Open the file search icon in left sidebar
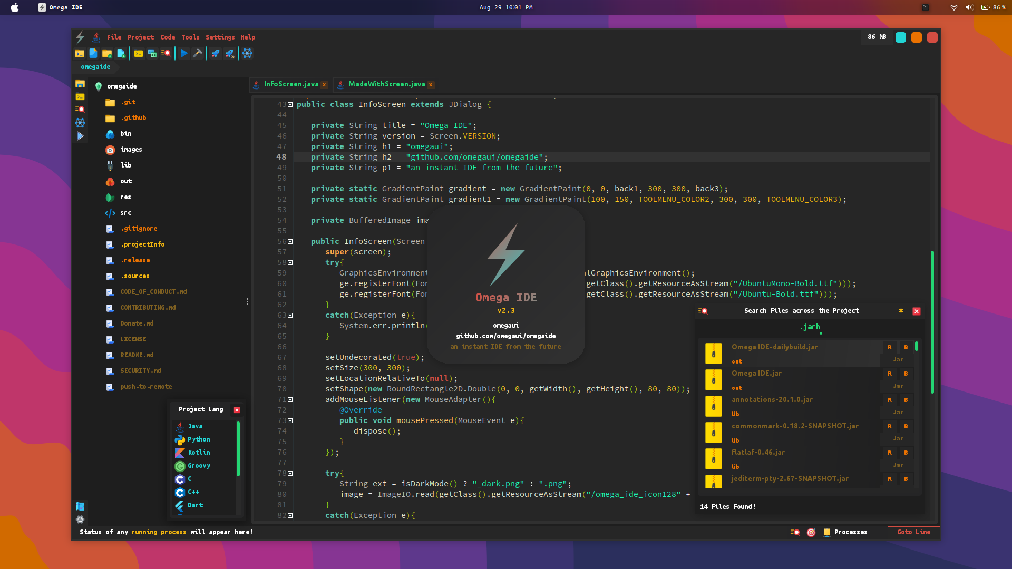Screen dimensions: 1012x569 click(x=81, y=109)
